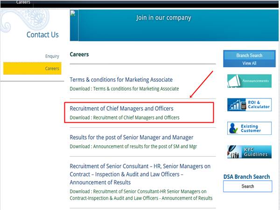This screenshot has height=210, width=280.
Task: Select the highlighted Careers sidebar item
Action: click(x=32, y=69)
